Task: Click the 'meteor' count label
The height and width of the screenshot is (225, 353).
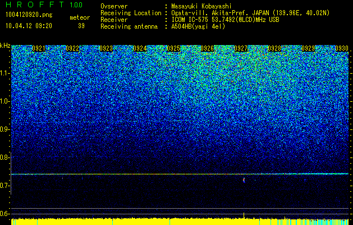Action: pyautogui.click(x=80, y=17)
